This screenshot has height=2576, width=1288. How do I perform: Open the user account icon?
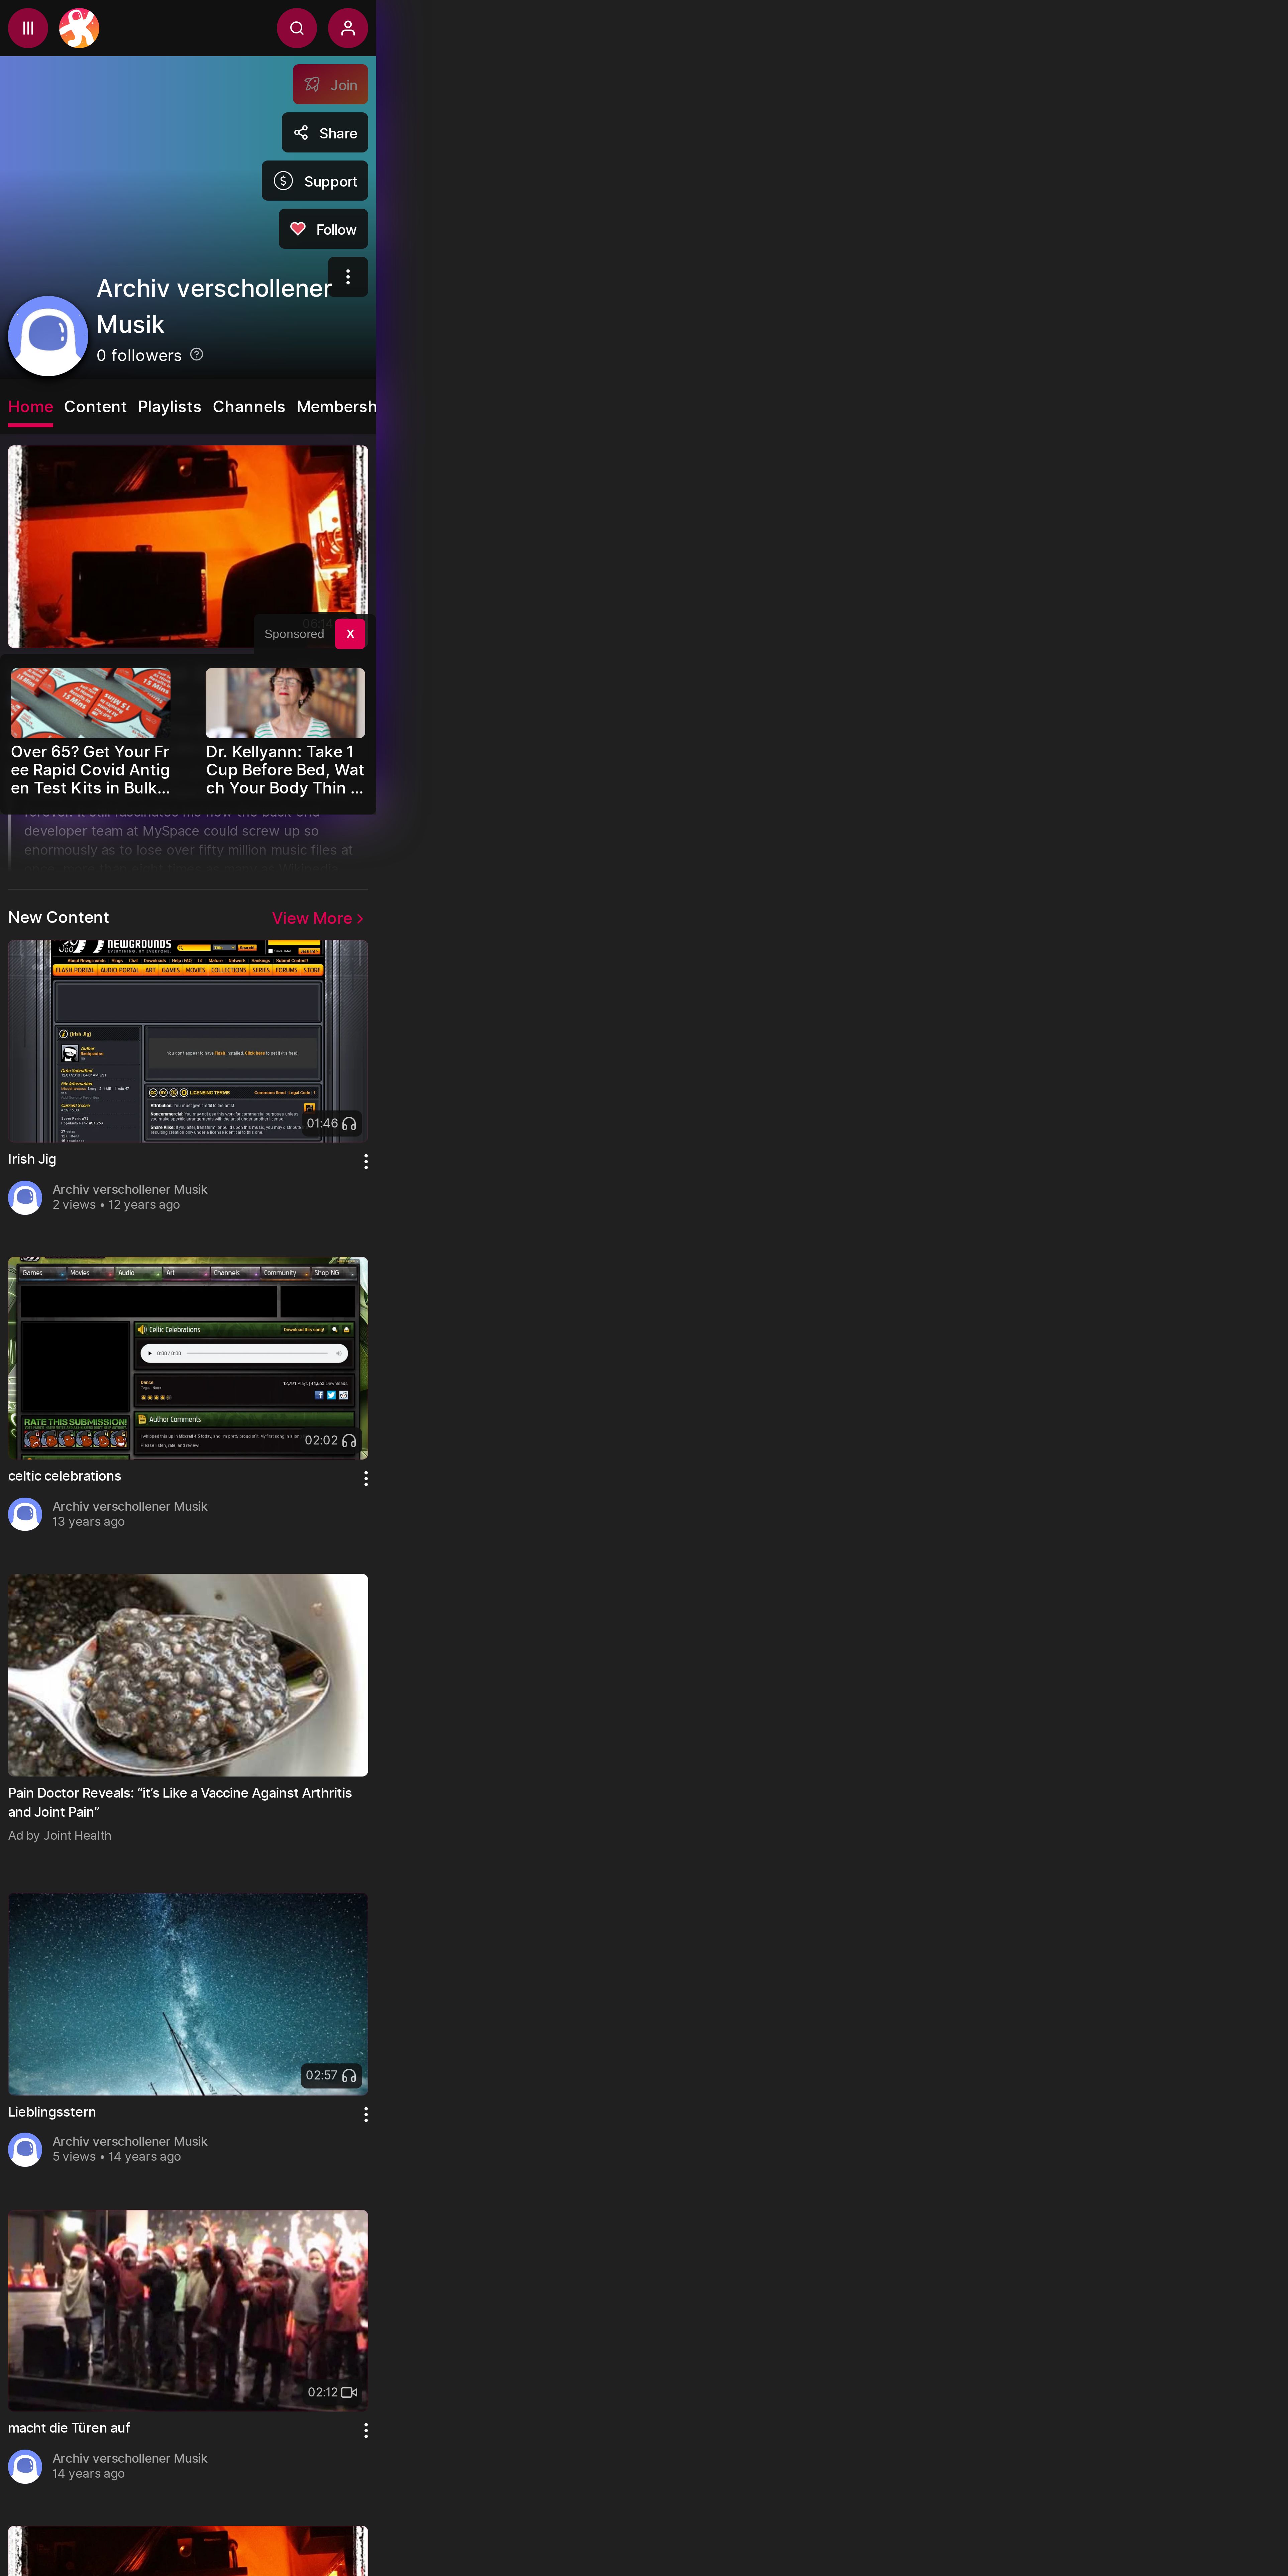coord(348,28)
